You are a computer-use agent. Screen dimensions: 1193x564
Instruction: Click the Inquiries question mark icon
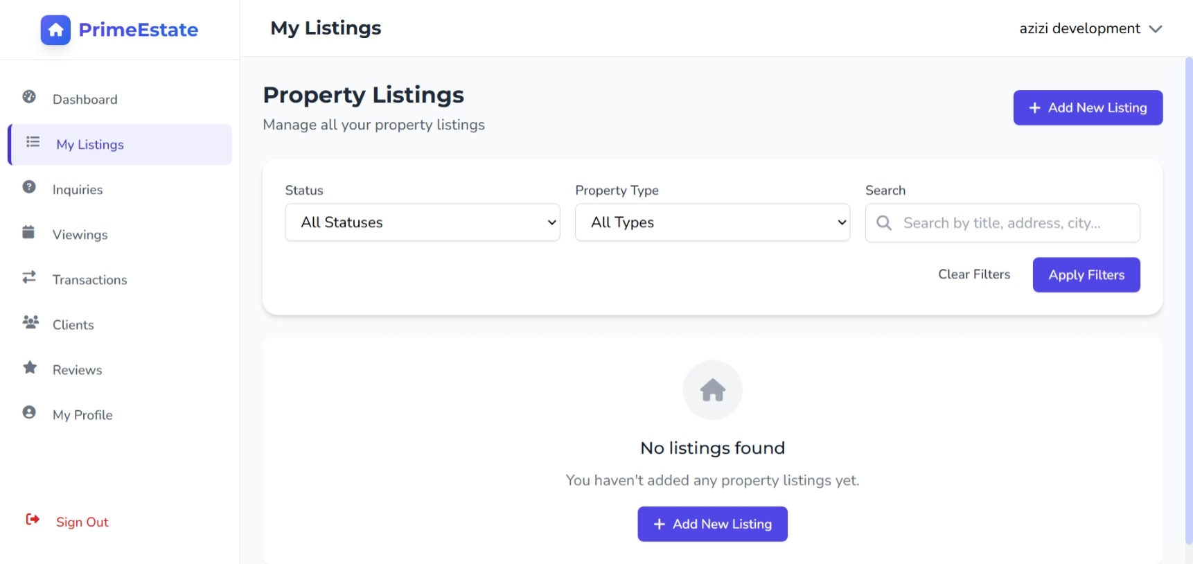pyautogui.click(x=29, y=187)
